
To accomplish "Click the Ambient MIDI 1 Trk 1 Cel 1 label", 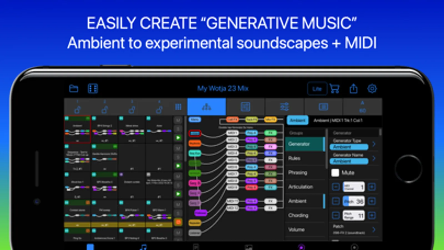I will tap(338, 120).
